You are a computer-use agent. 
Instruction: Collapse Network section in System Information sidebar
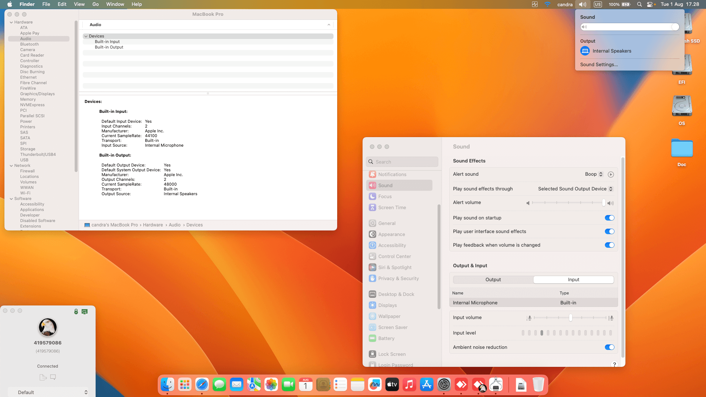coord(11,166)
